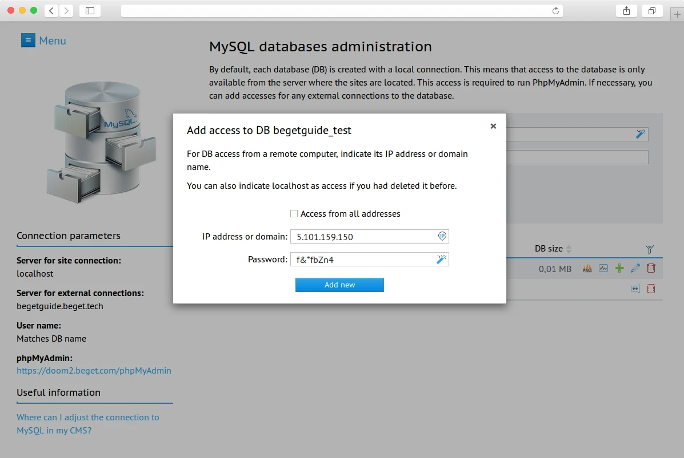Open phpMyAdmin via the PMA icon
The width and height of the screenshot is (684, 458).
(587, 268)
